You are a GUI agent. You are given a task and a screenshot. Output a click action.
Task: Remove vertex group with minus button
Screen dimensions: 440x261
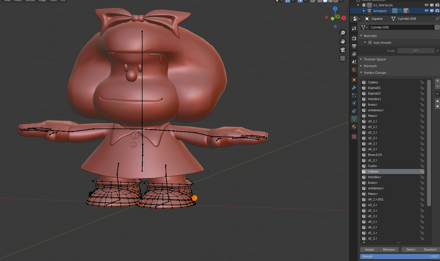[437, 86]
